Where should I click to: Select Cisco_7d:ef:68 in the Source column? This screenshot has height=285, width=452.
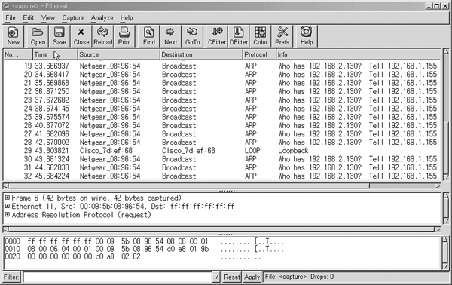point(105,151)
